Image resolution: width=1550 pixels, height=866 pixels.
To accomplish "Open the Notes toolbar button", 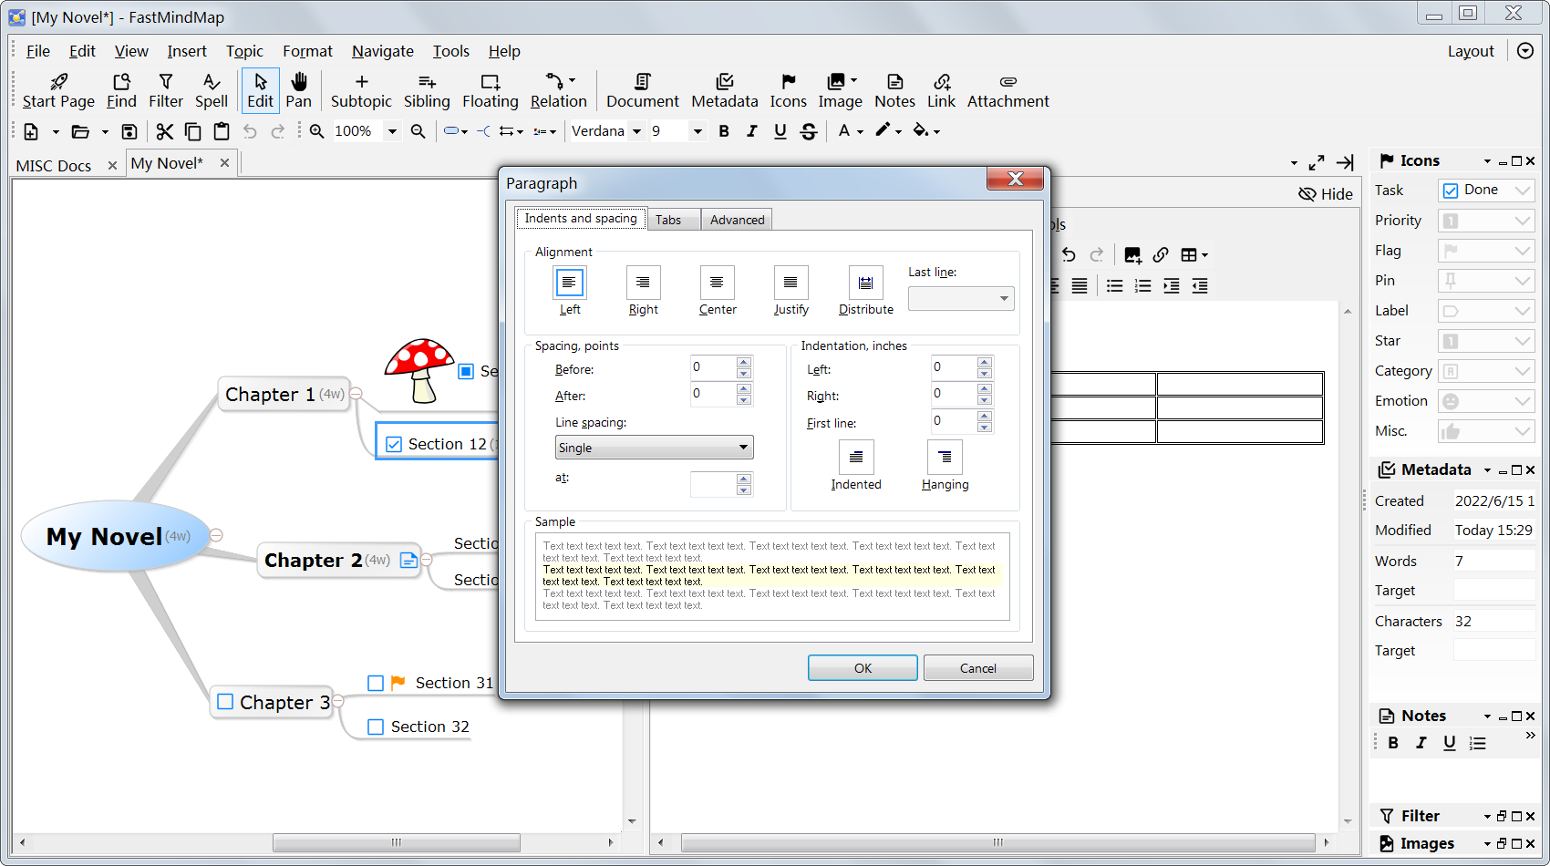I will tap(895, 91).
